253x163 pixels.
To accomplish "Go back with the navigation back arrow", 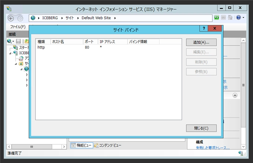I will [11, 19].
